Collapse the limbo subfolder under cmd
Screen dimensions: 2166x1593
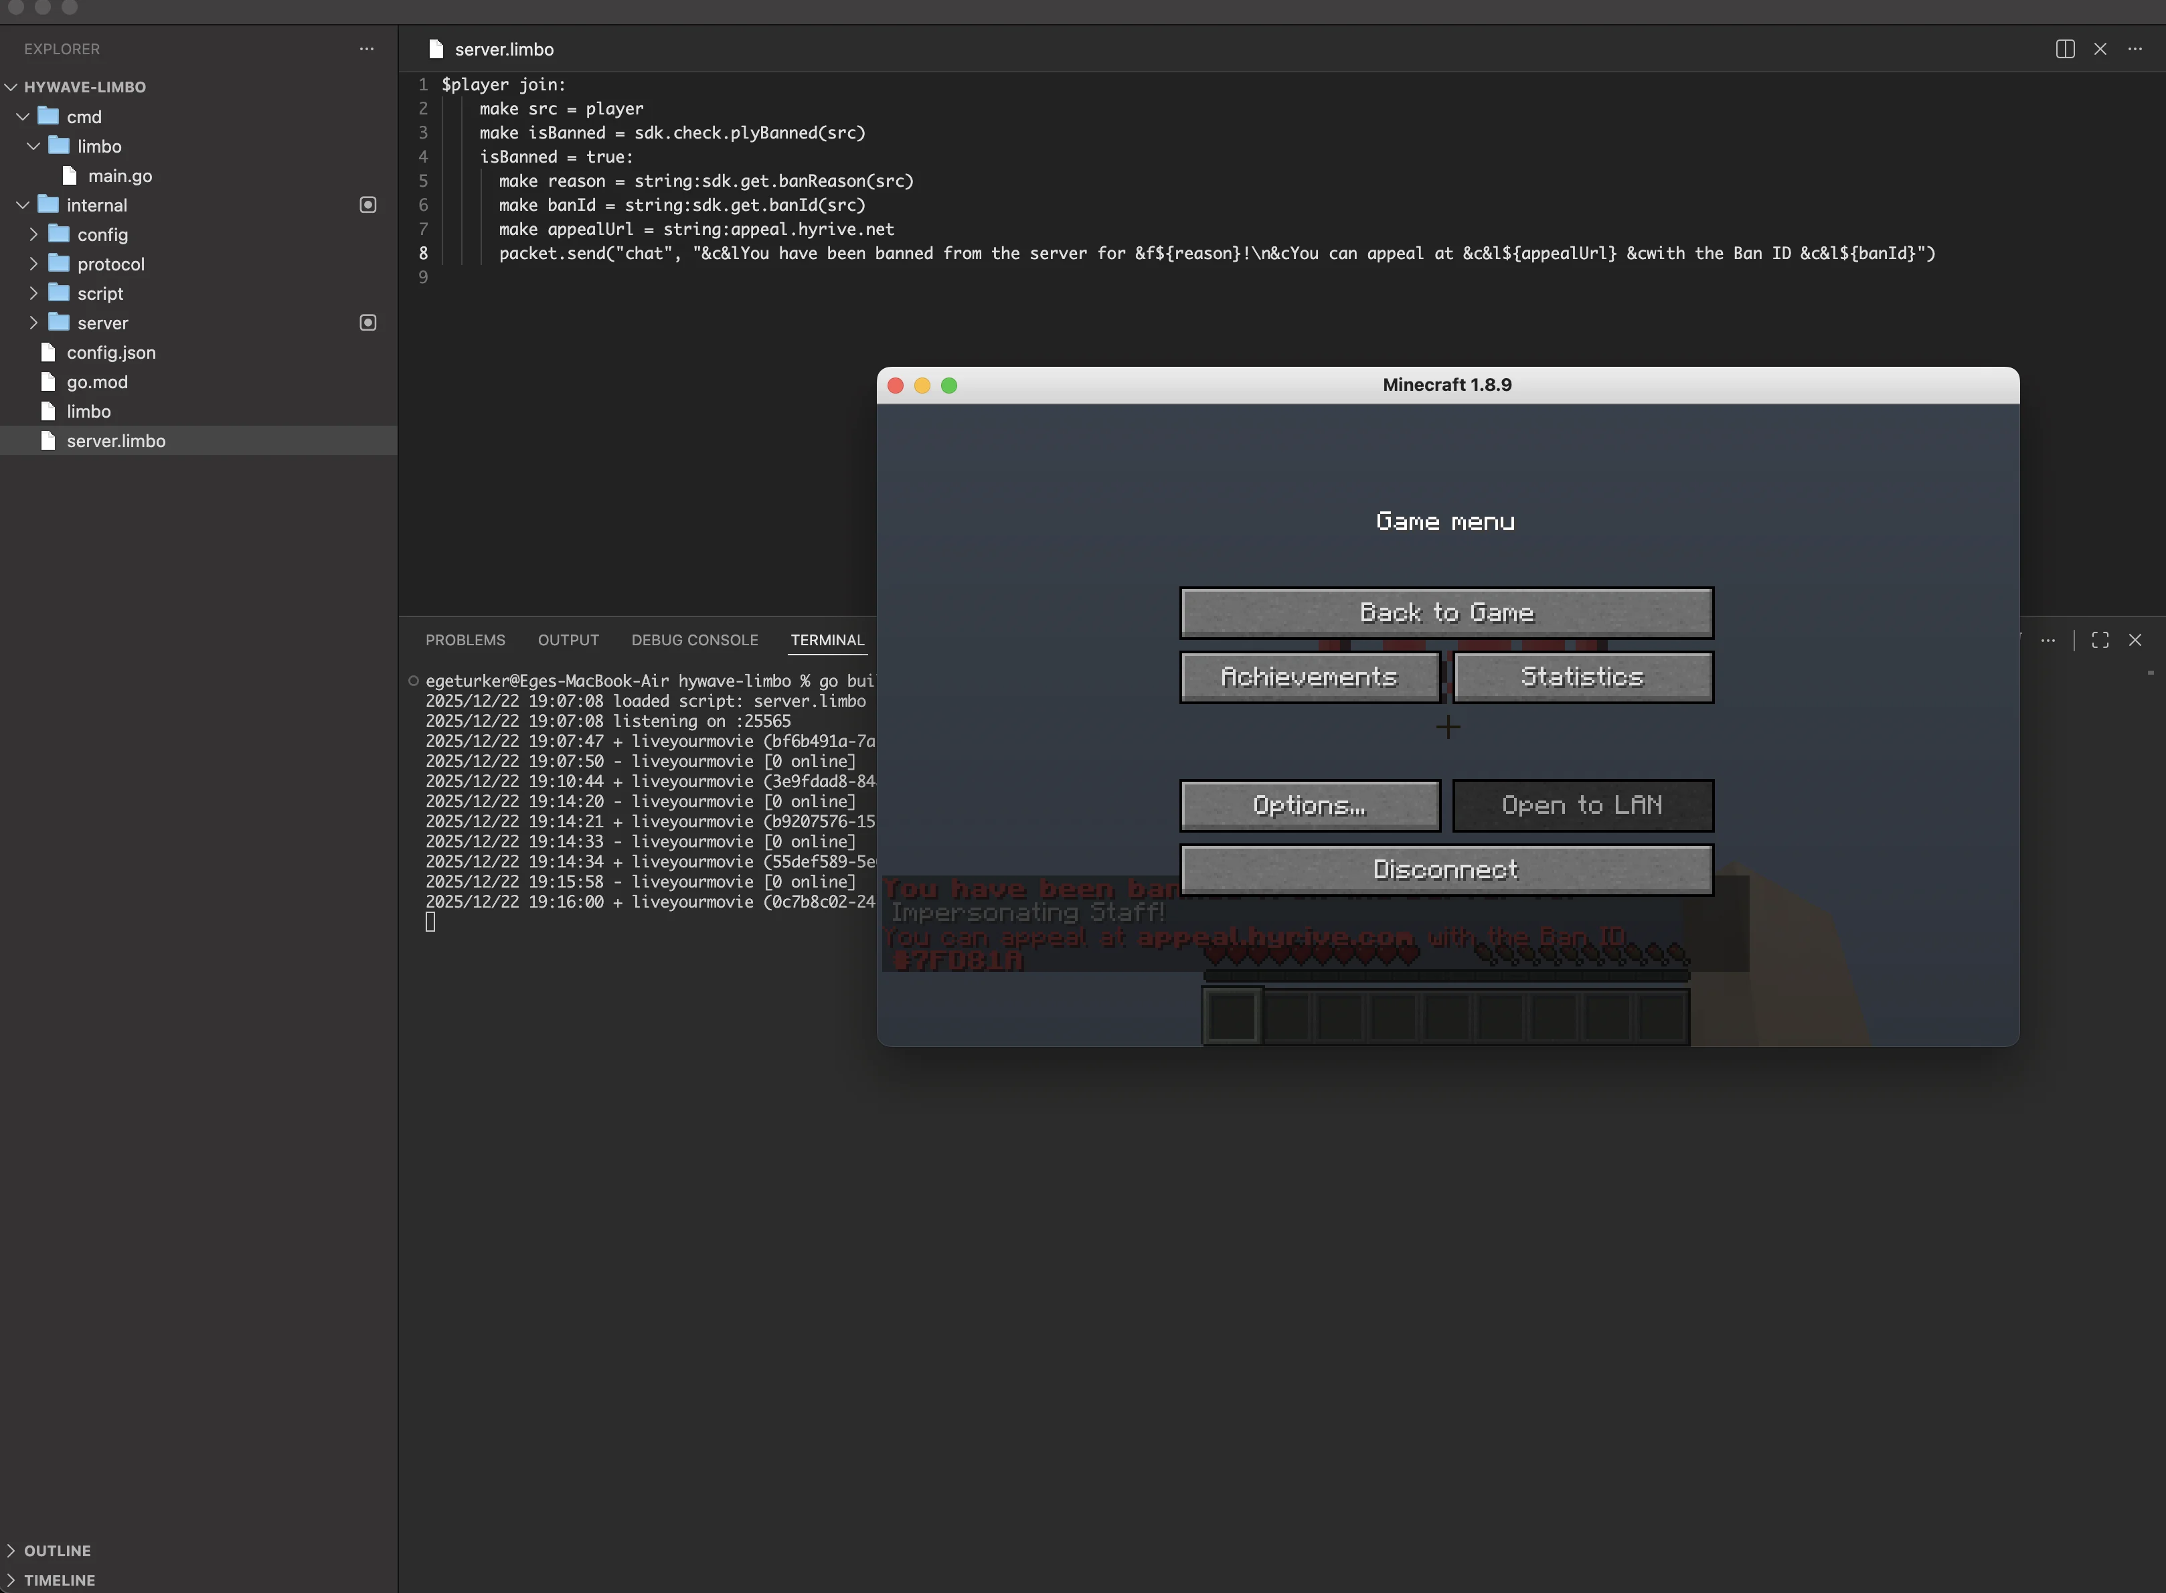point(33,146)
